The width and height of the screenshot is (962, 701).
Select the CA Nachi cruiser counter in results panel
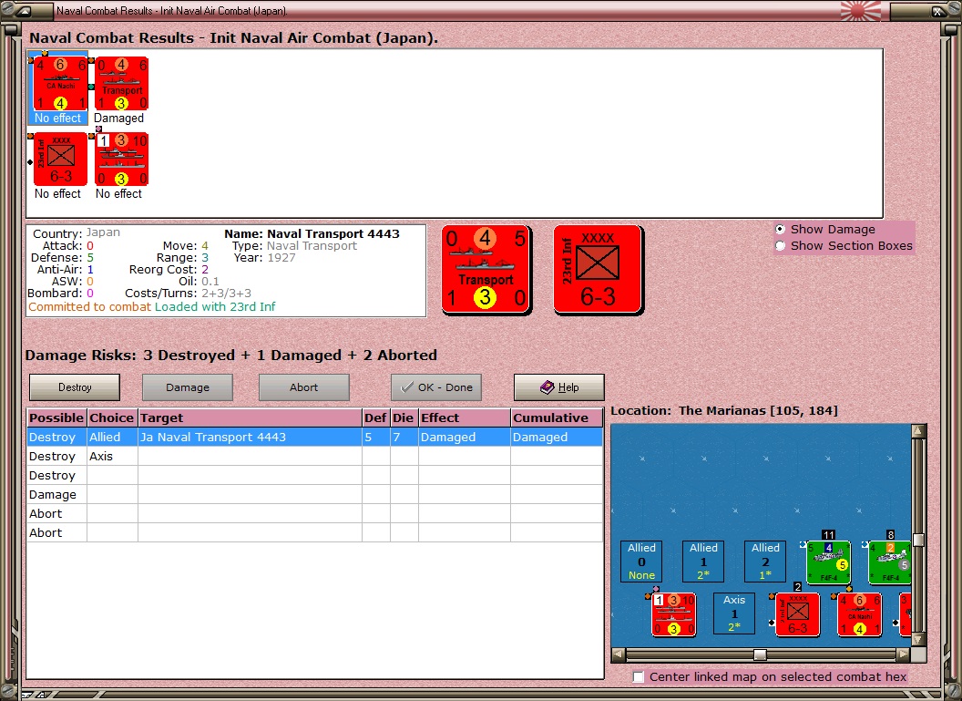60,84
